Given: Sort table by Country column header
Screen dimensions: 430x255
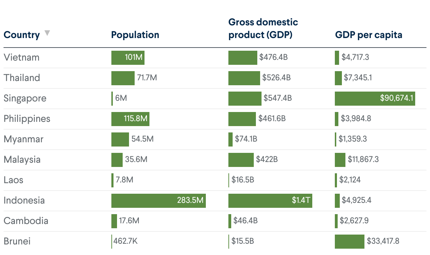Looking at the screenshot, I should pos(21,35).
